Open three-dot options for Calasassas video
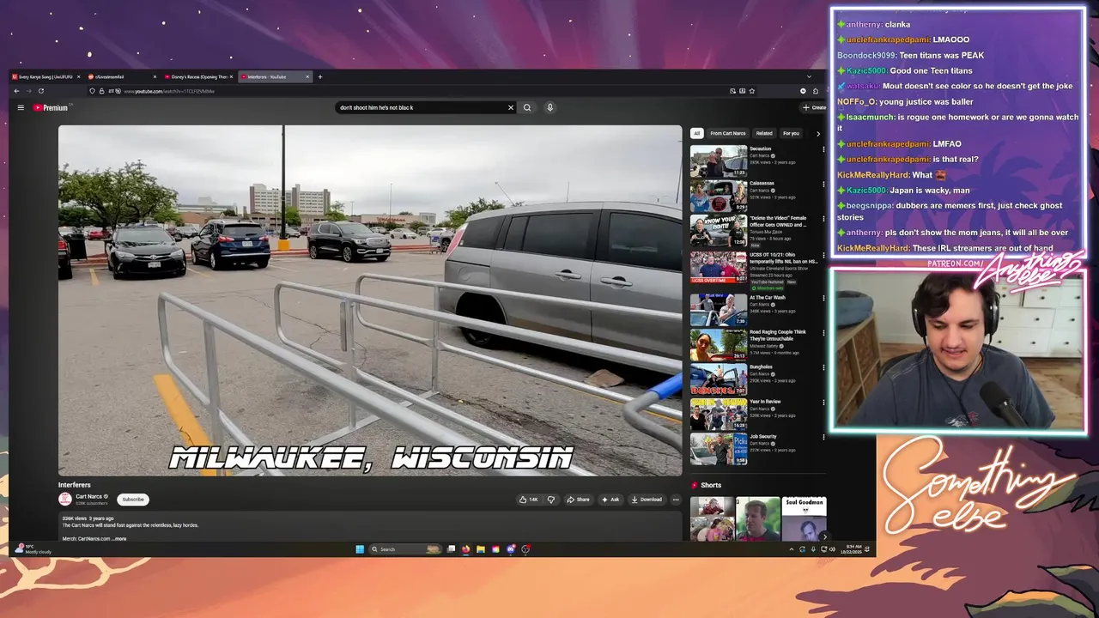This screenshot has width=1099, height=618. 823,185
